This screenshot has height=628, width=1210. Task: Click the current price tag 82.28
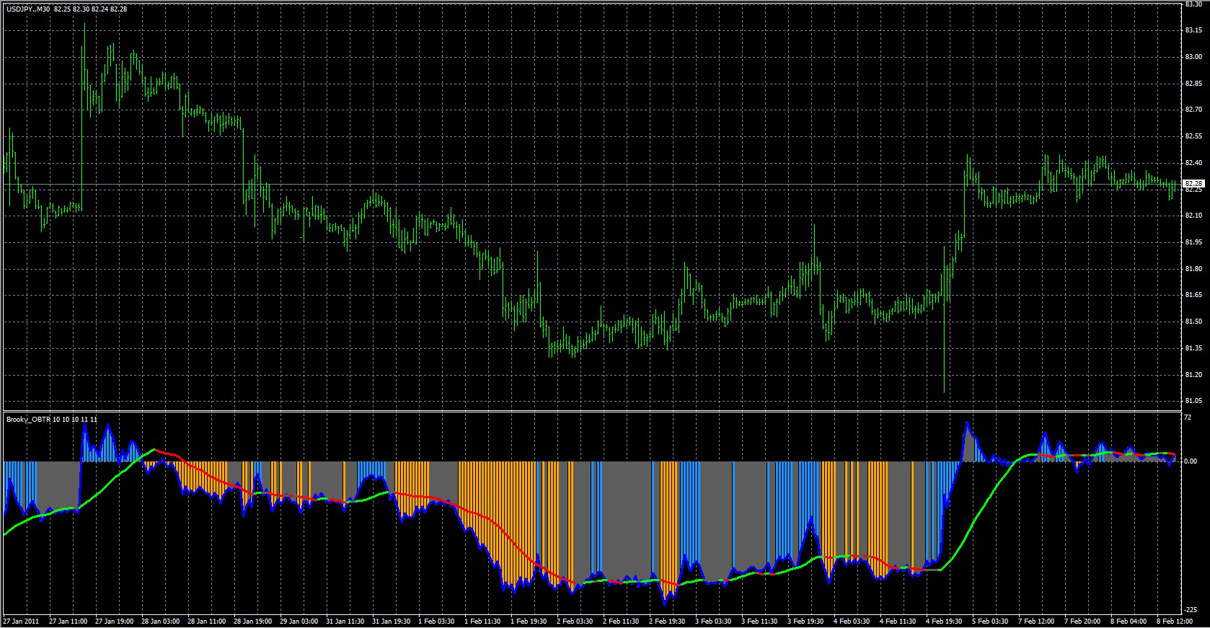(x=1194, y=184)
